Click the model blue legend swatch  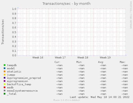(5, 68)
